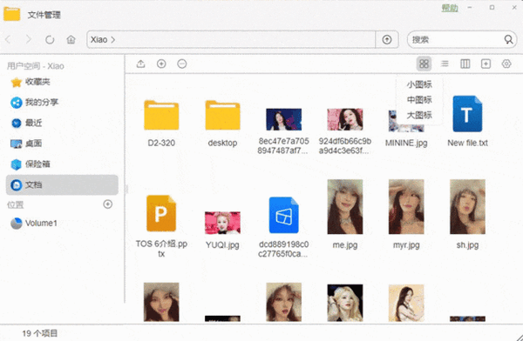523x341 pixels.
Task: Click the 19 个项目 status text
Action: pyautogui.click(x=40, y=333)
